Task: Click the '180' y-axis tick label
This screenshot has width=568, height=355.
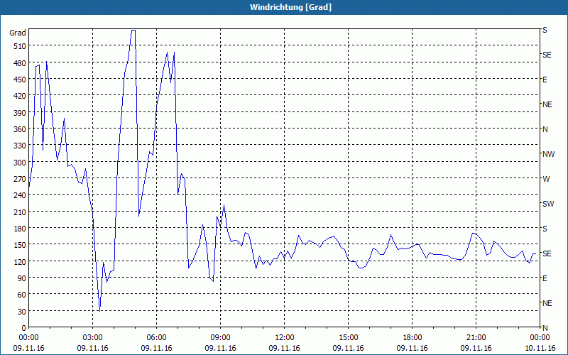Action: point(20,228)
